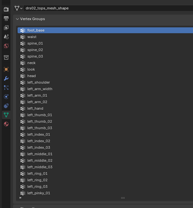The image size is (193, 208).
Task: Select the head vertex group
Action: tap(105, 76)
